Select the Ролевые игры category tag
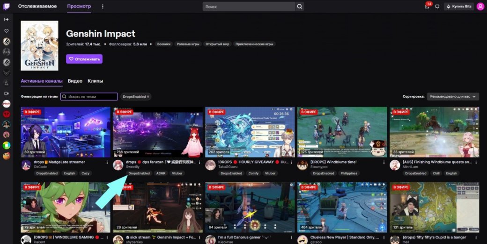 click(188, 44)
